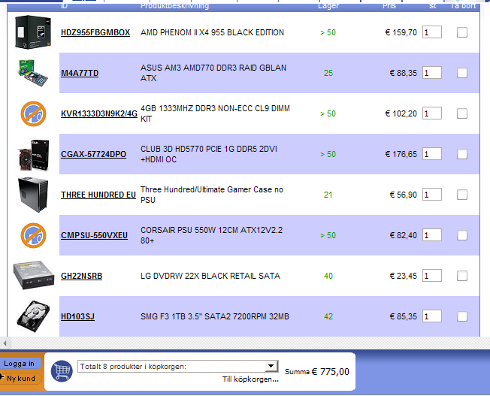Click the quantity field for HD103SJ
This screenshot has width=490, height=396.
[432, 316]
